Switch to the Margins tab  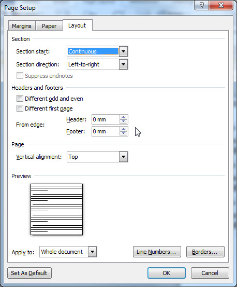point(22,26)
